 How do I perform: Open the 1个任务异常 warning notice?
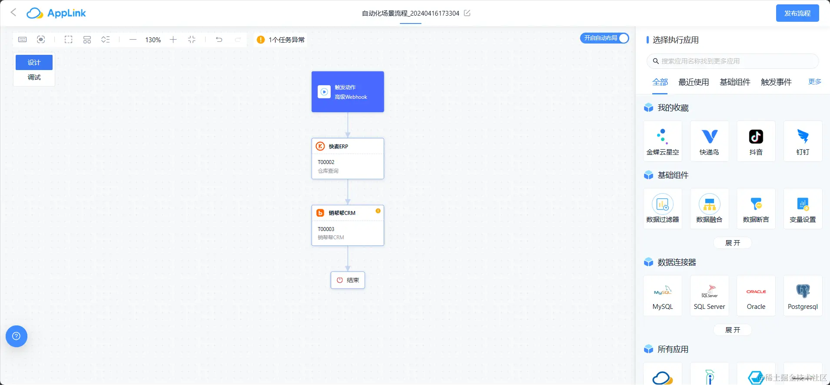[281, 40]
